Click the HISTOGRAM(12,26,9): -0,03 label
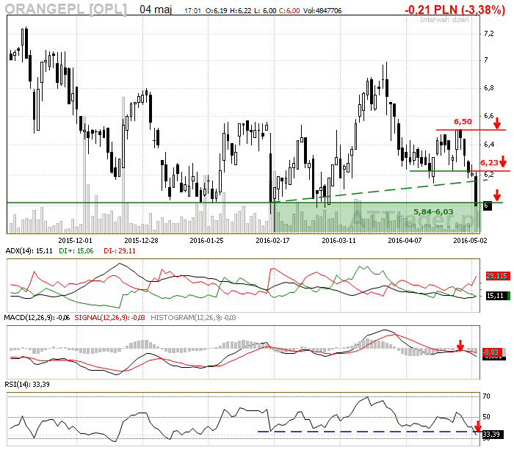The image size is (514, 450). (193, 318)
